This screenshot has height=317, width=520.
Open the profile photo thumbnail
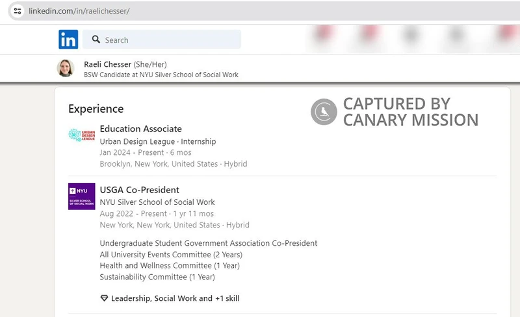tap(66, 68)
